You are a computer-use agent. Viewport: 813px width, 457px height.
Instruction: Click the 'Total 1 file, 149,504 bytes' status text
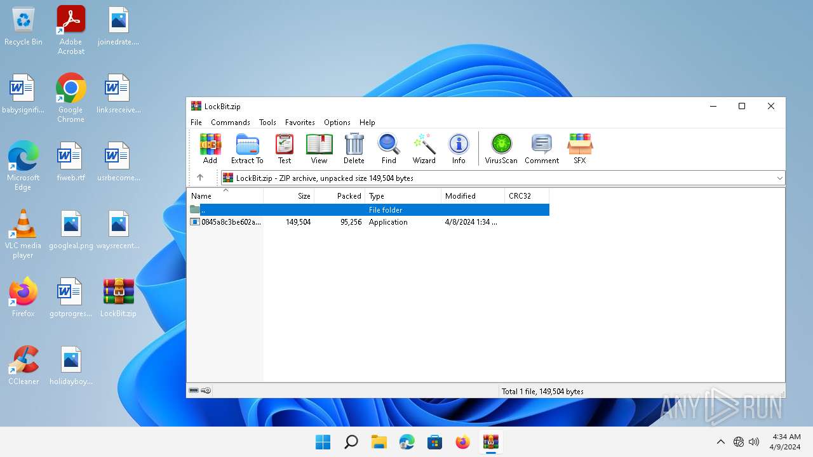coord(542,392)
